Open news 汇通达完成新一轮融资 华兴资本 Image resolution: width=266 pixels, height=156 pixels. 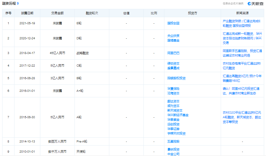[x=242, y=38]
